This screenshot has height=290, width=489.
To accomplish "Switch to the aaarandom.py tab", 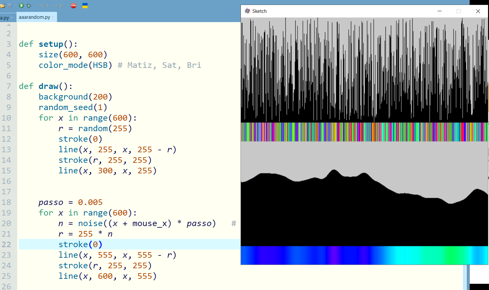I will pyautogui.click(x=34, y=17).
